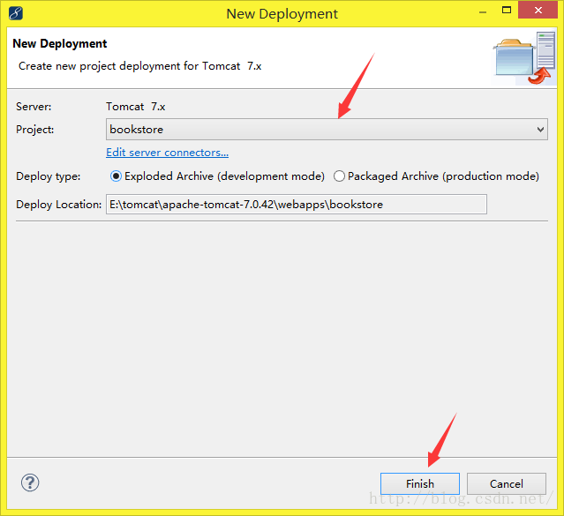Click the bold New Deployment heading
Image resolution: width=564 pixels, height=516 pixels.
[x=60, y=43]
